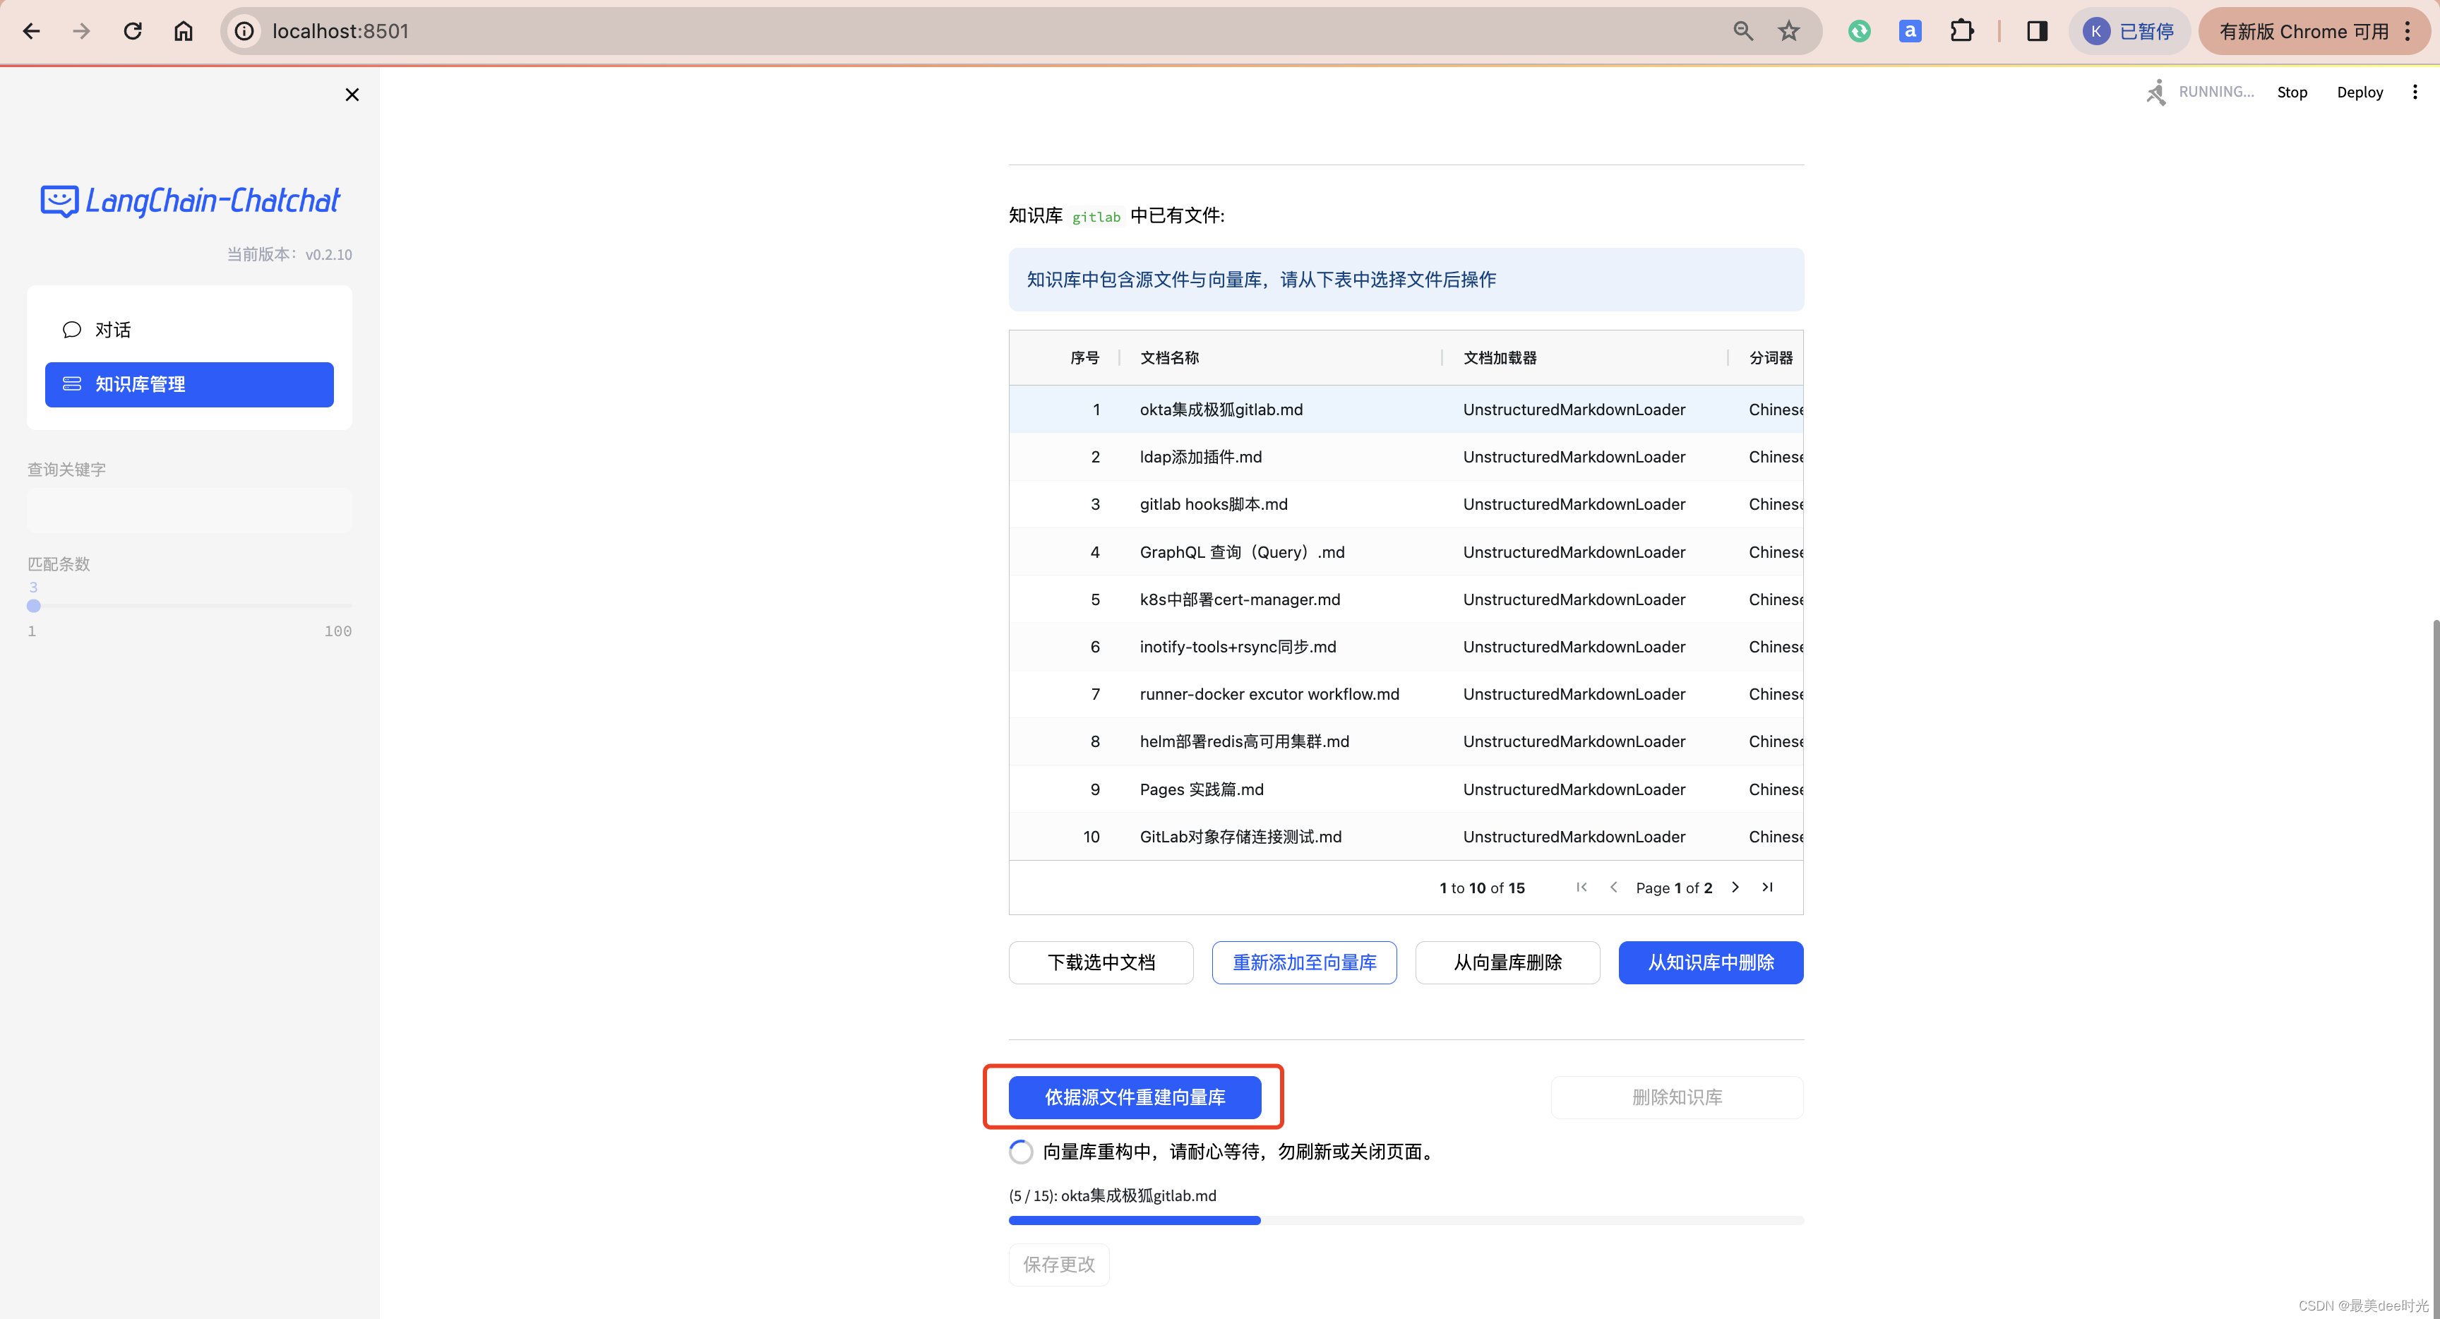2440x1319 pixels.
Task: Select the k8s中部署cert-manager.md row
Action: click(1406, 599)
